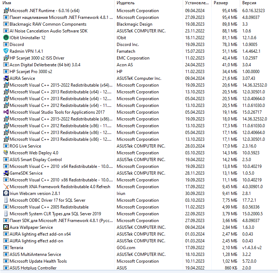Click publisher Acon AS
The image size is (278, 273).
pos(125,65)
